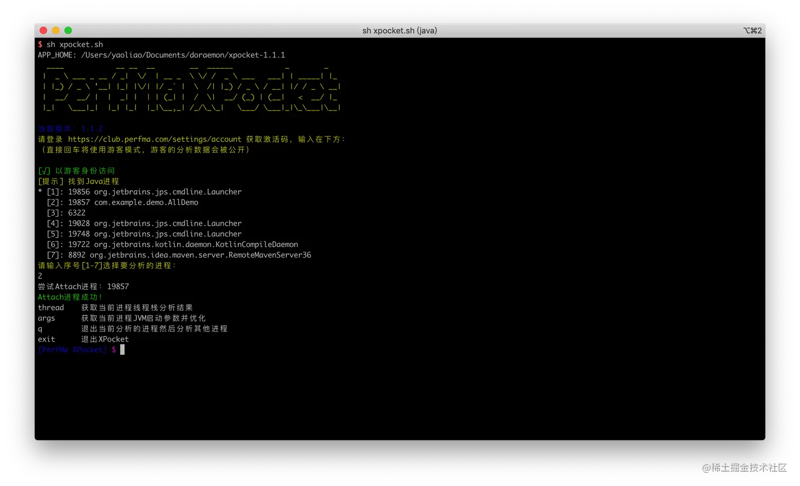Image resolution: width=800 pixels, height=486 pixels.
Task: Select process row [3]: 6322
Action: (66, 213)
